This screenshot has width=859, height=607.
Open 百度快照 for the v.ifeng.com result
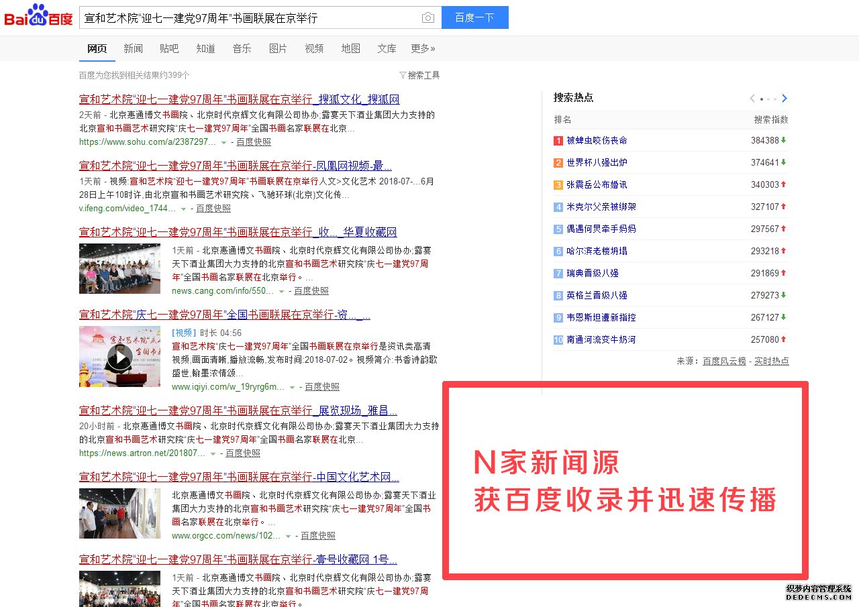213,209
